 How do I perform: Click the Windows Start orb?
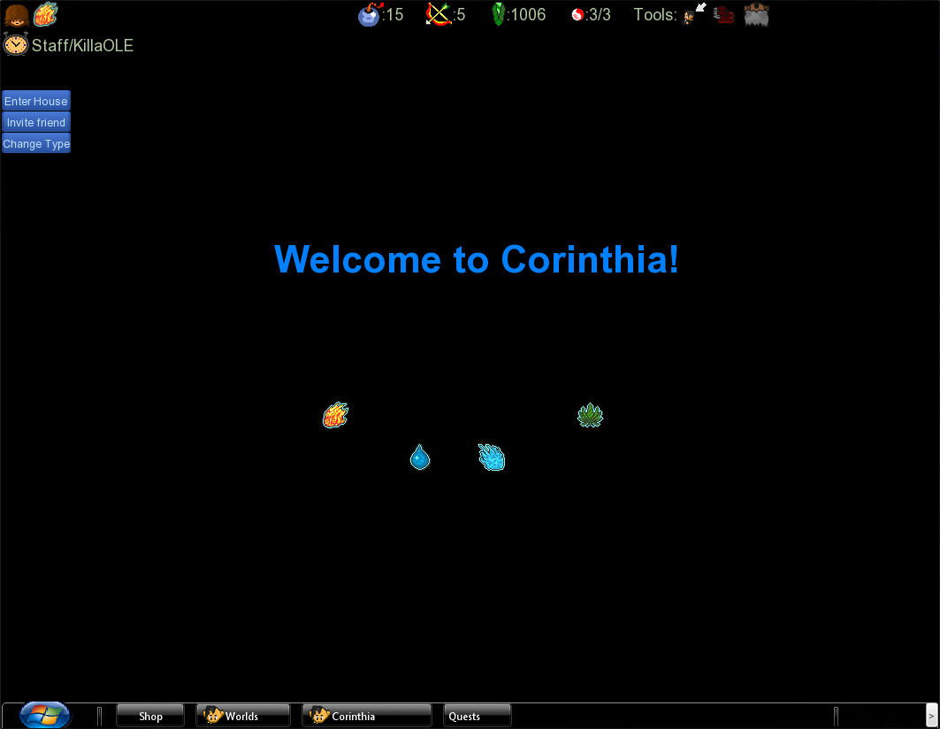point(44,715)
